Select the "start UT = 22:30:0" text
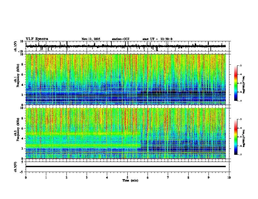This screenshot has height=199, width=258. [x=157, y=39]
